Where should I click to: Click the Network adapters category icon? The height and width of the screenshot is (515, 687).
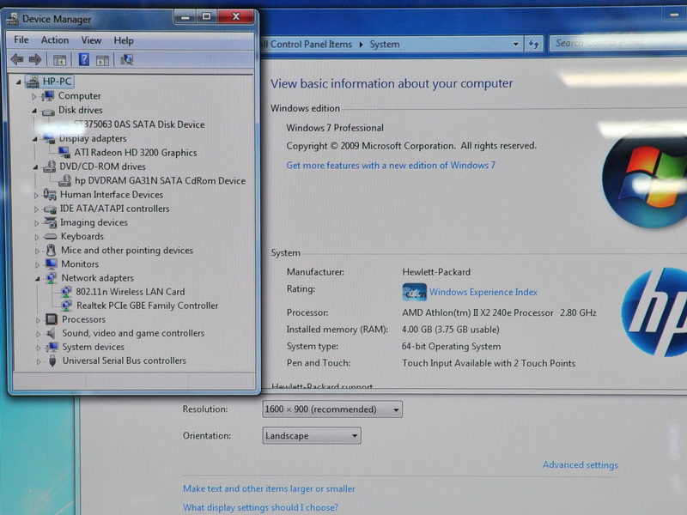(52, 277)
